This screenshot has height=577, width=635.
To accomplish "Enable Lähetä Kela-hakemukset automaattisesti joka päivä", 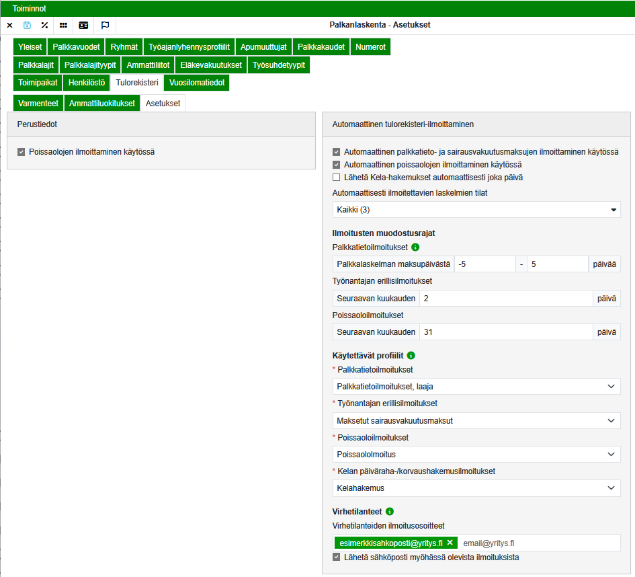I will (x=337, y=178).
